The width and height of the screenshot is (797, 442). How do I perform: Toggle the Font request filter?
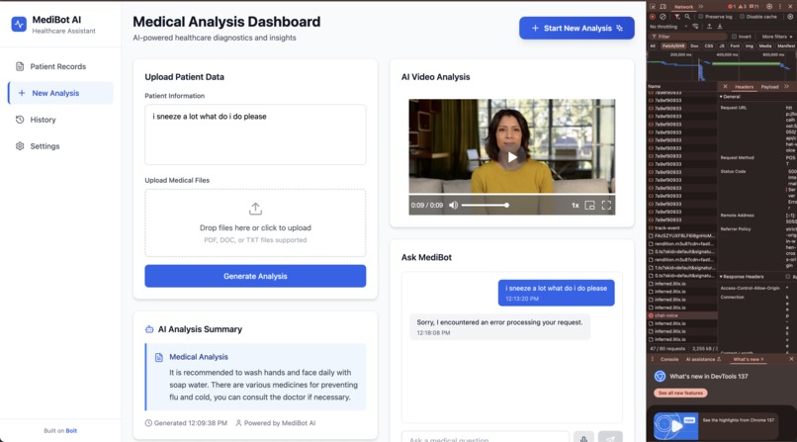(735, 45)
